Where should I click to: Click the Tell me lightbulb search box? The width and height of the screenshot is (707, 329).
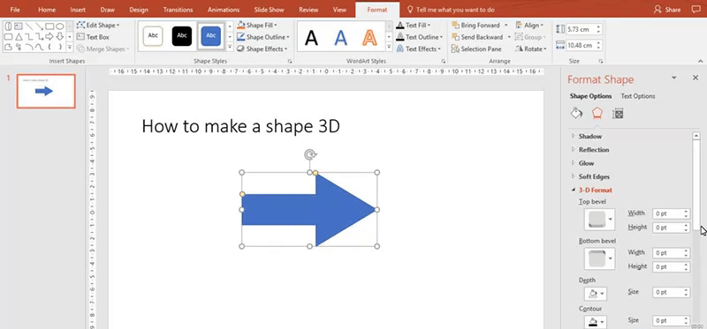point(450,10)
